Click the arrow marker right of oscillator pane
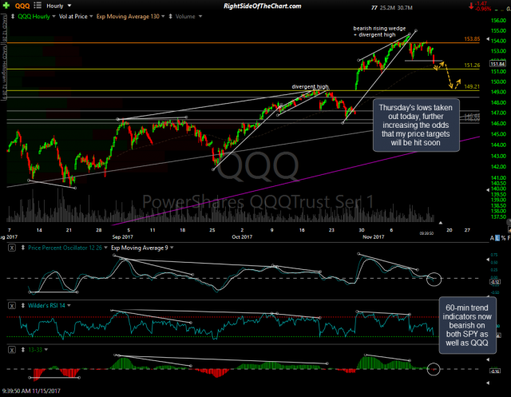511x397 pixels. pyautogui.click(x=488, y=260)
